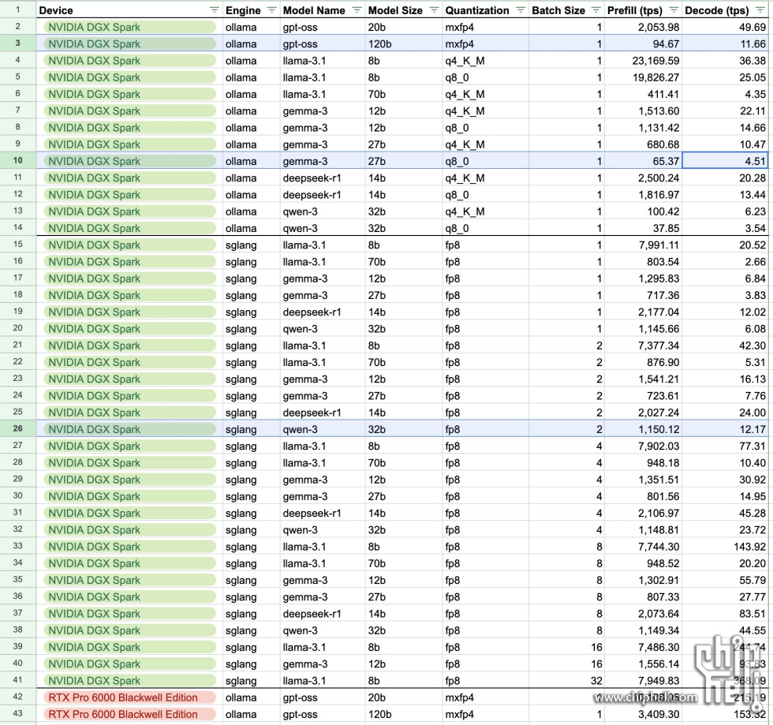Click the 23,169.59 prefill value cell
This screenshot has width=773, height=725.
(x=643, y=61)
